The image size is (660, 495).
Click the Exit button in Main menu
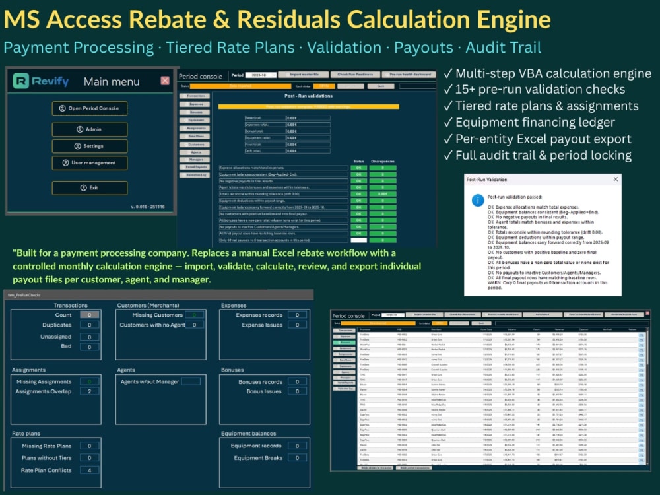(x=90, y=187)
